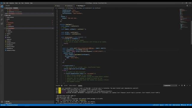Click errors and warnings count in status bar
The height and width of the screenshot is (108, 192).
3,105
